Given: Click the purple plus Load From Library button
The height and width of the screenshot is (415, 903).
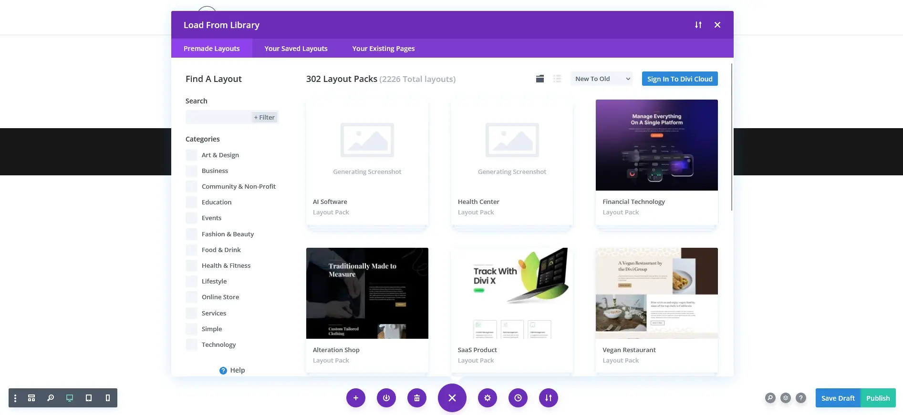Looking at the screenshot, I should tap(356, 398).
